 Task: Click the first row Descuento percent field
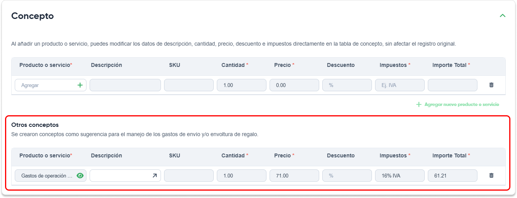click(347, 85)
